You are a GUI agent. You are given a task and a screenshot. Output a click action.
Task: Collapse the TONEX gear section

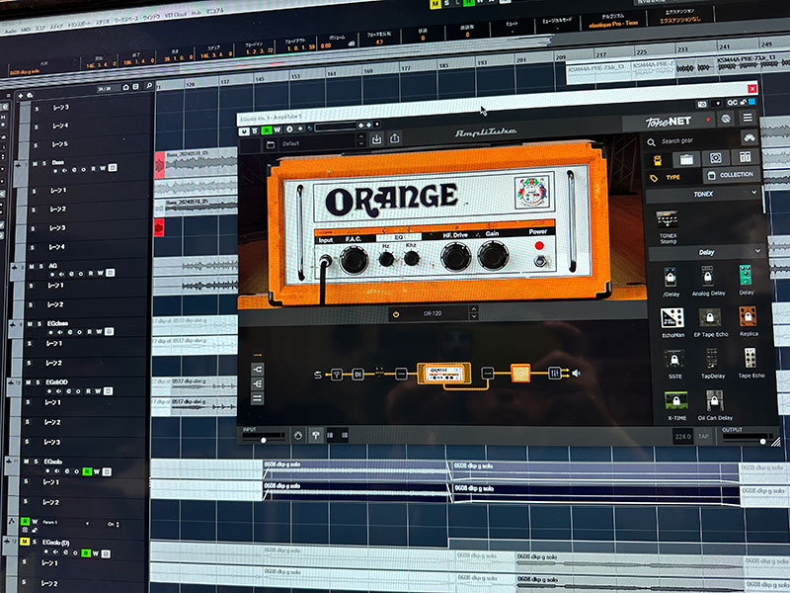[x=753, y=192]
